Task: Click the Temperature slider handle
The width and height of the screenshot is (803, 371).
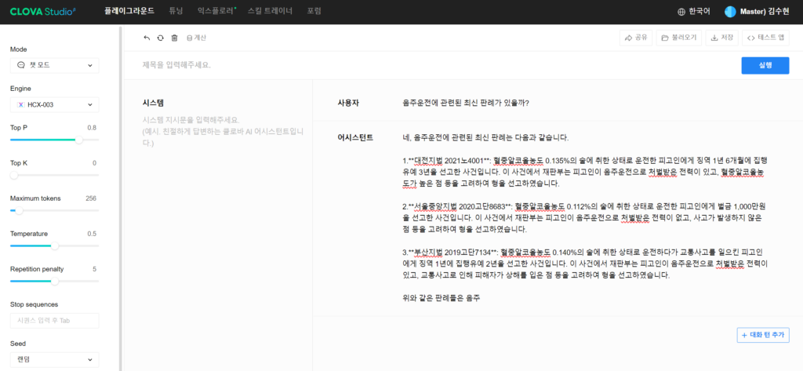Action: [54, 246]
